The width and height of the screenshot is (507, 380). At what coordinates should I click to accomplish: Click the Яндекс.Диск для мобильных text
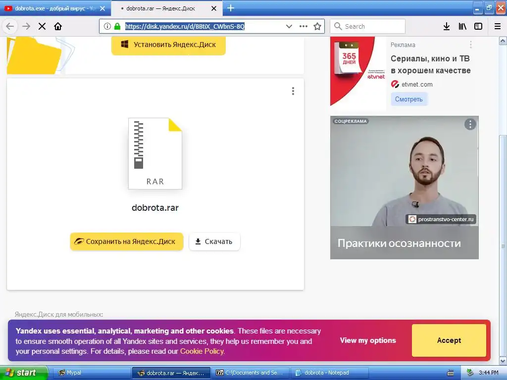pos(59,314)
